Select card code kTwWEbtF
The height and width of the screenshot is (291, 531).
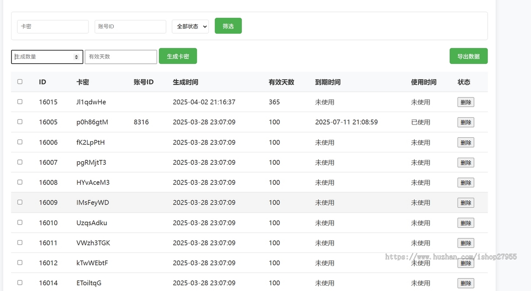pyautogui.click(x=92, y=263)
